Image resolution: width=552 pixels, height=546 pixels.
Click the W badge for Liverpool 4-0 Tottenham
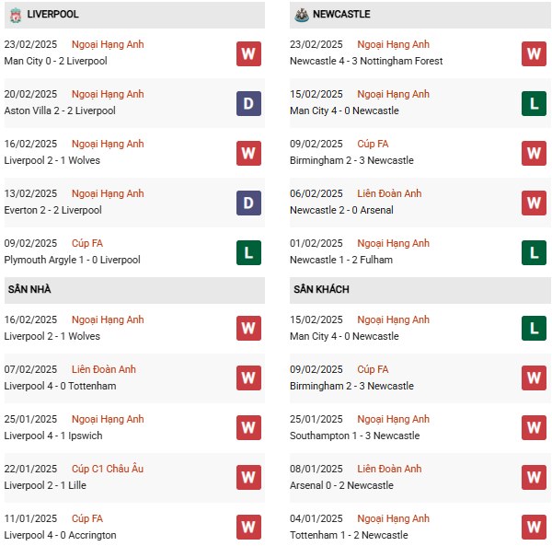[x=248, y=378]
